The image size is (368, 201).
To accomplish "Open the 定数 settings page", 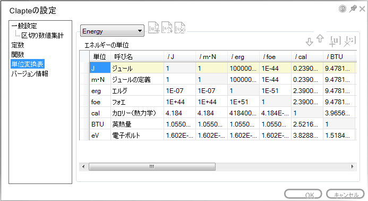I will click(x=18, y=45).
